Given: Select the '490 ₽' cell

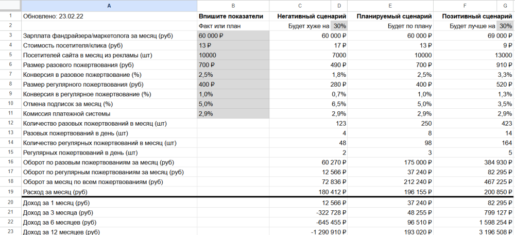Looking at the screenshot, I should click(x=308, y=65).
